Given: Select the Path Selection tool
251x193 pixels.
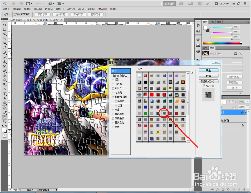Looking at the screenshot, I should 5,98.
